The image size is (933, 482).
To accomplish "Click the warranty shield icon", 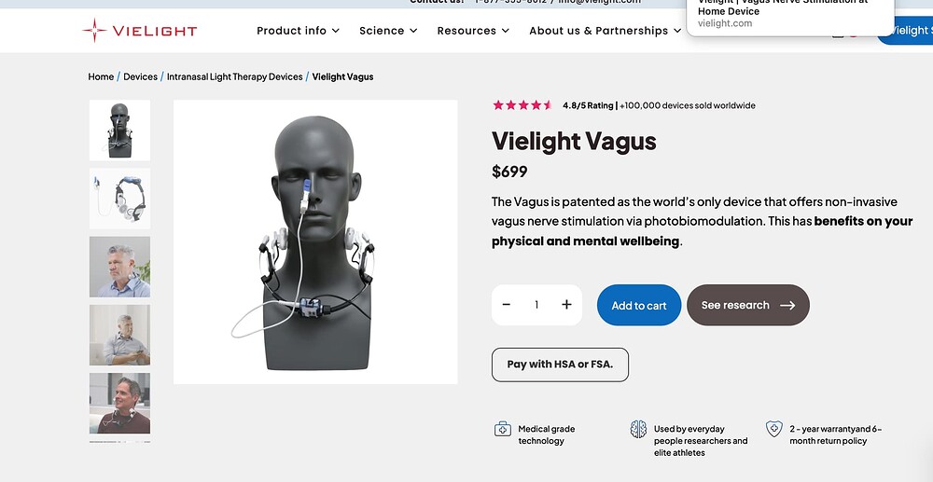I will [x=773, y=429].
